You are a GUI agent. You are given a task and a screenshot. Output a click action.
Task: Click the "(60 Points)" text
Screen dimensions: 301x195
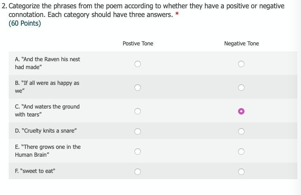coord(25,23)
